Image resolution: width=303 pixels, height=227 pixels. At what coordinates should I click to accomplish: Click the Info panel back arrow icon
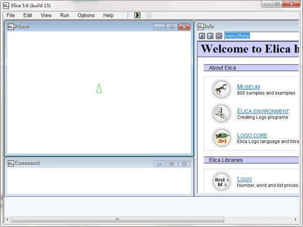pos(219,36)
